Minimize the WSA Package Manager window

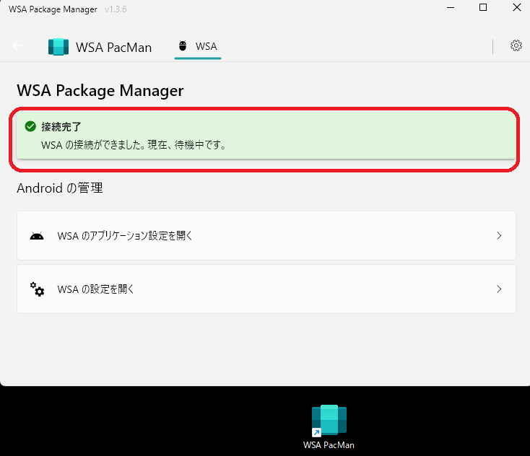tap(451, 7)
